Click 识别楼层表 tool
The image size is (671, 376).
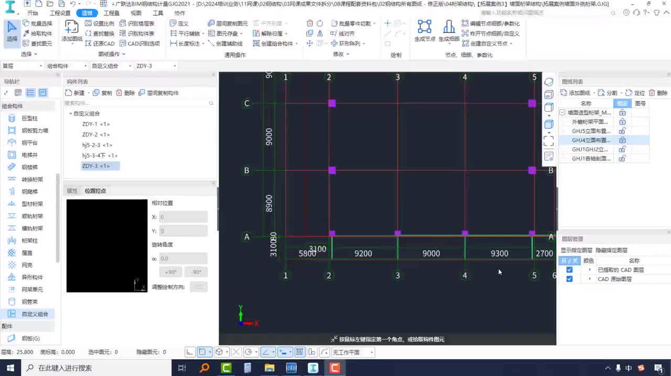click(x=137, y=24)
